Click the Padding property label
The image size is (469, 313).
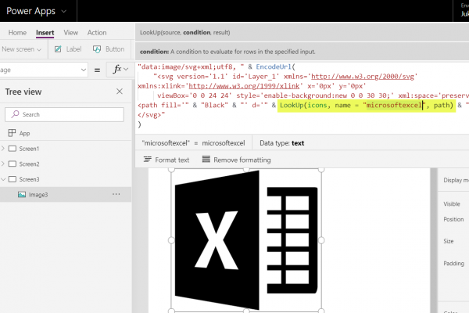(453, 264)
